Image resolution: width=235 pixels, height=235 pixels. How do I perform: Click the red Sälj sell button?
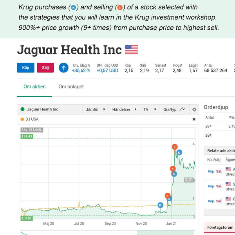(x=45, y=68)
